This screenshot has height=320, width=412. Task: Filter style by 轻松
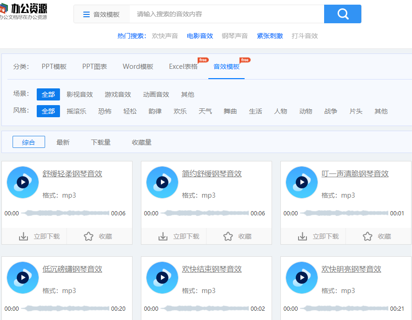tap(130, 111)
